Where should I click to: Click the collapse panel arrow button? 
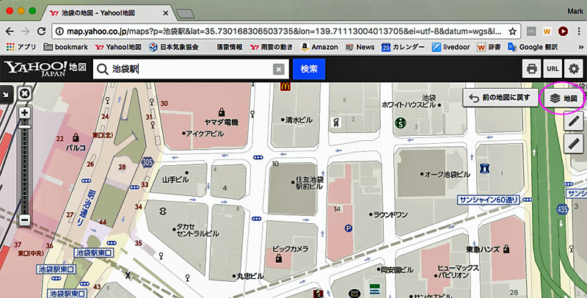(6, 95)
